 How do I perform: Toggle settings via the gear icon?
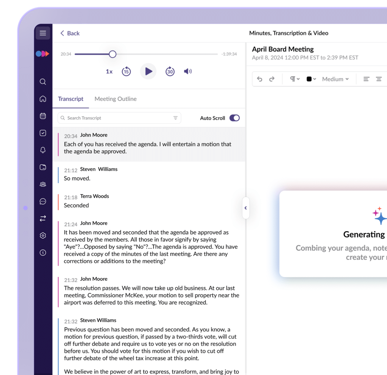point(43,235)
